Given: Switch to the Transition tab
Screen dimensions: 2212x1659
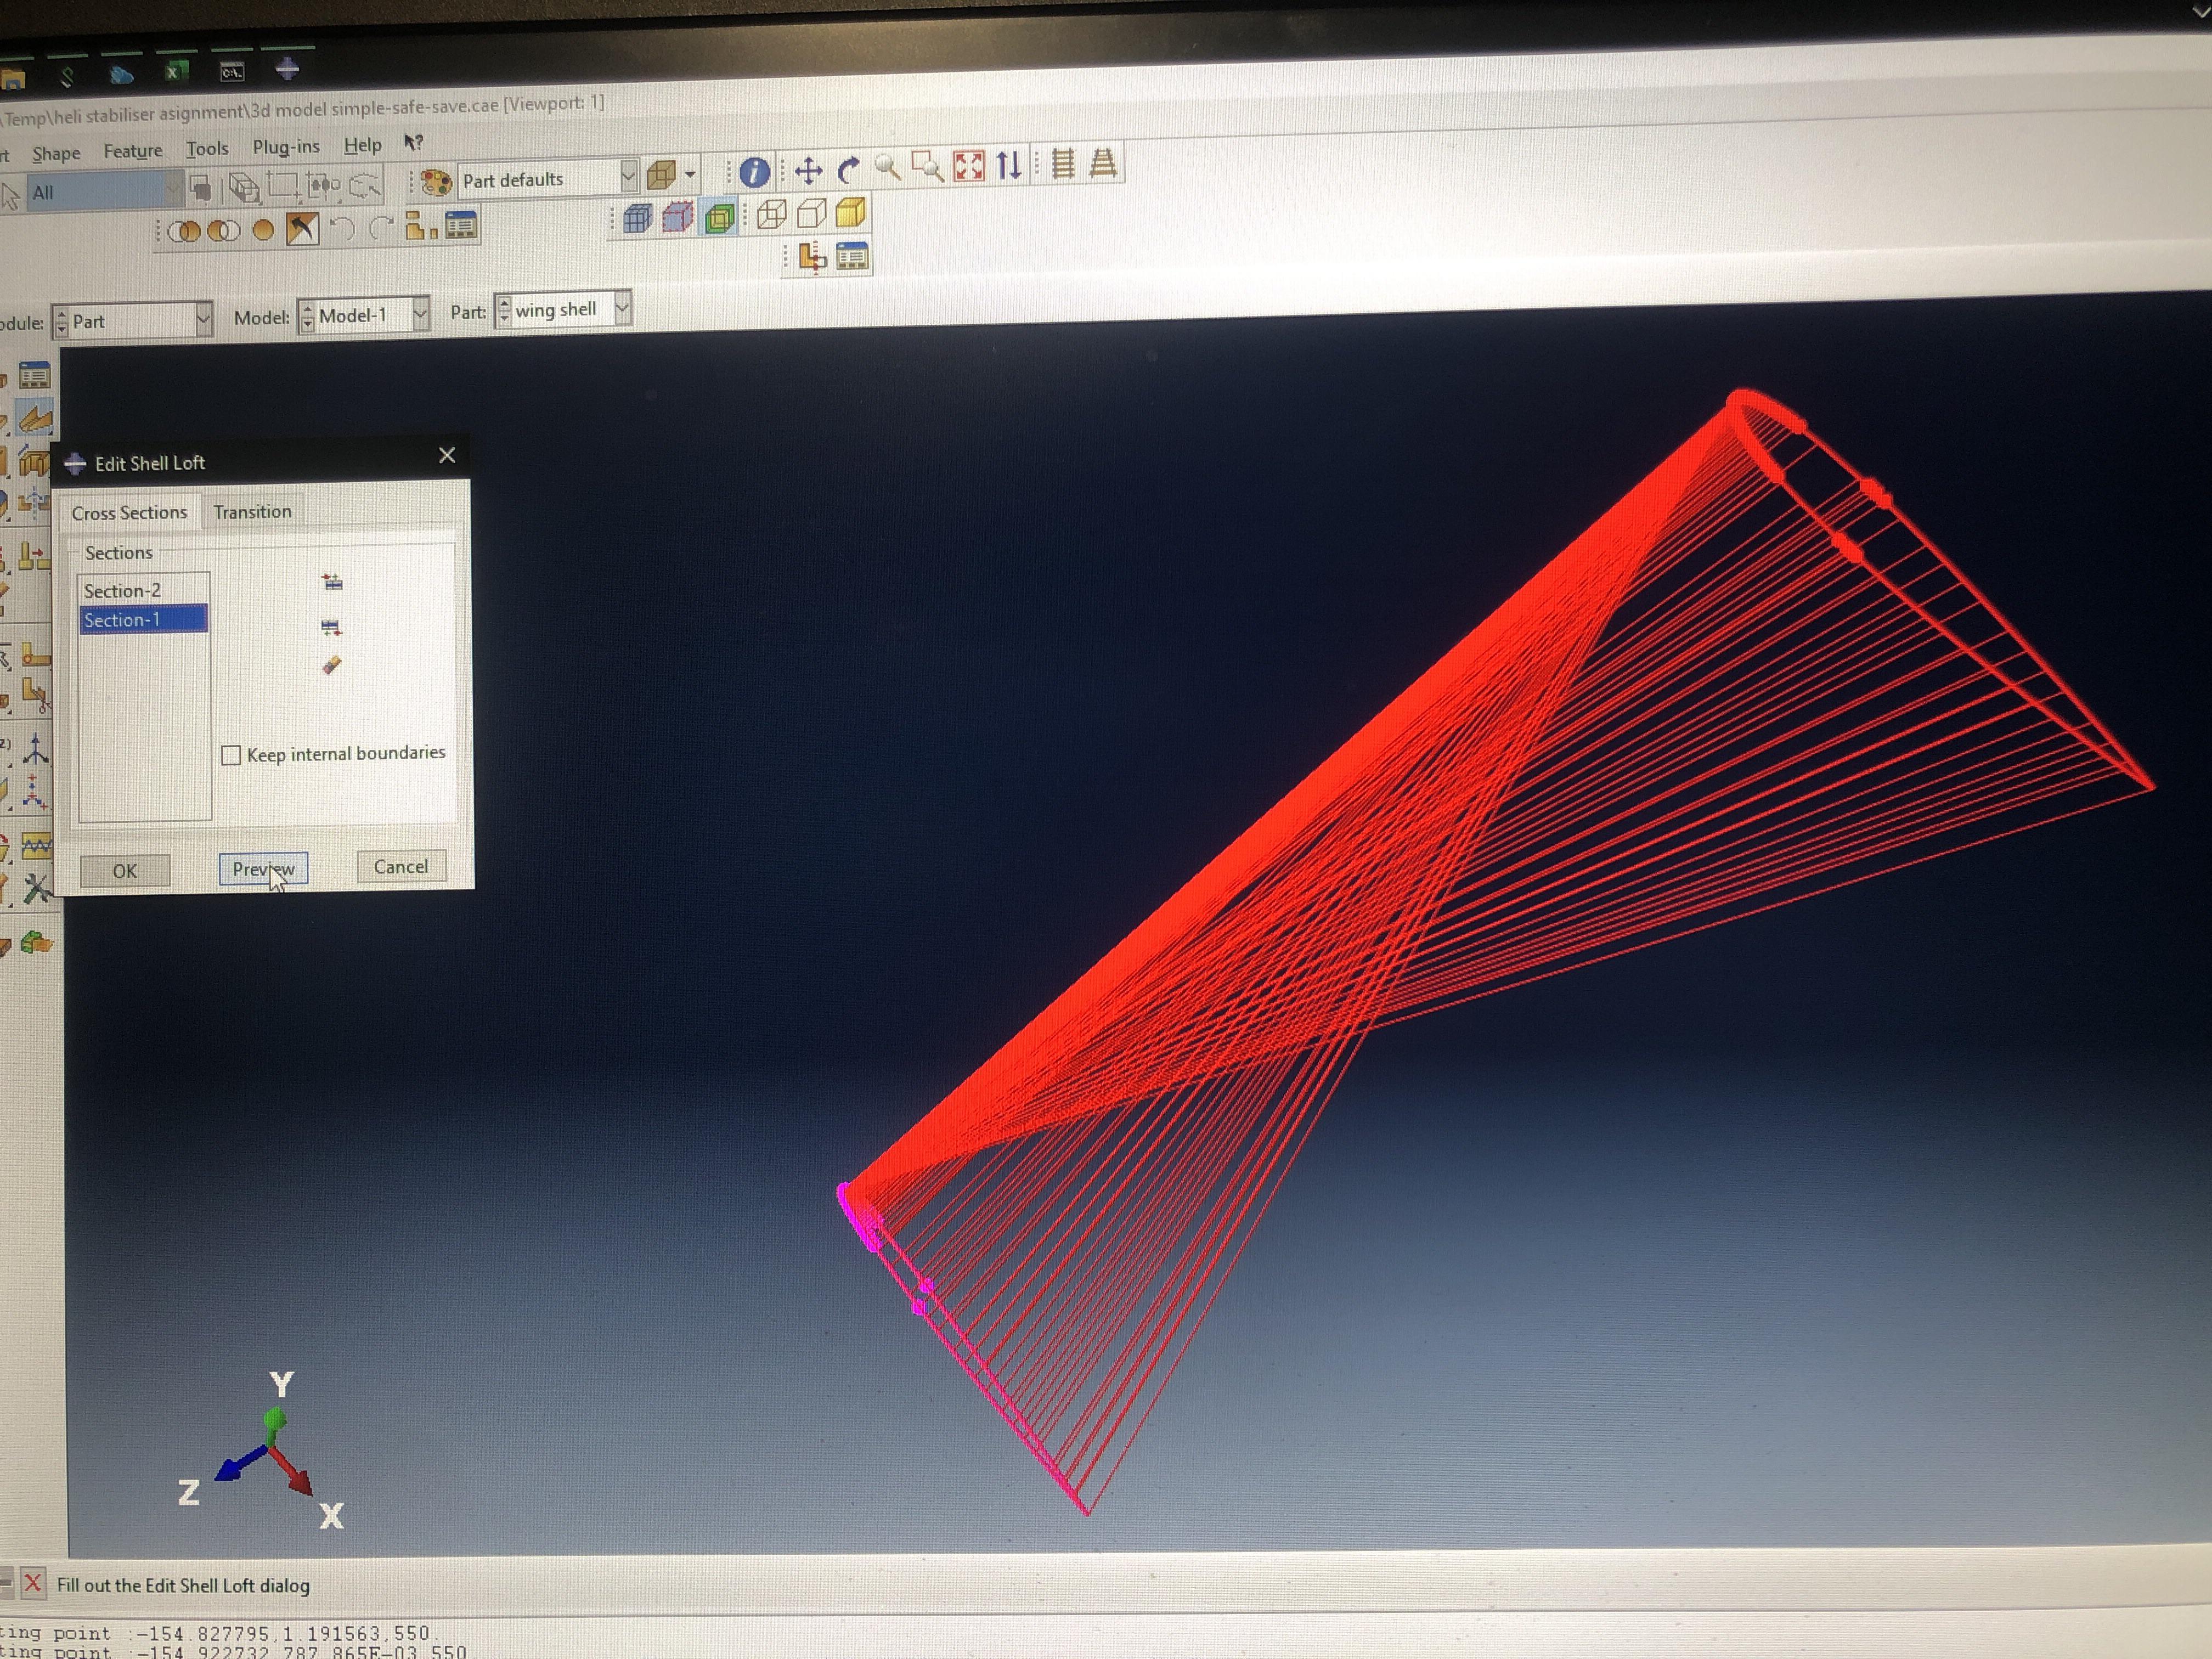Looking at the screenshot, I should (252, 512).
